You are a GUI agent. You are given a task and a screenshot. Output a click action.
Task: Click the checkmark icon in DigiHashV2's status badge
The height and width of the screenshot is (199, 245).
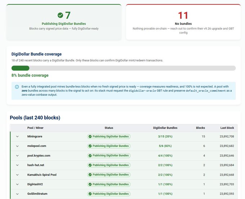(x=90, y=184)
